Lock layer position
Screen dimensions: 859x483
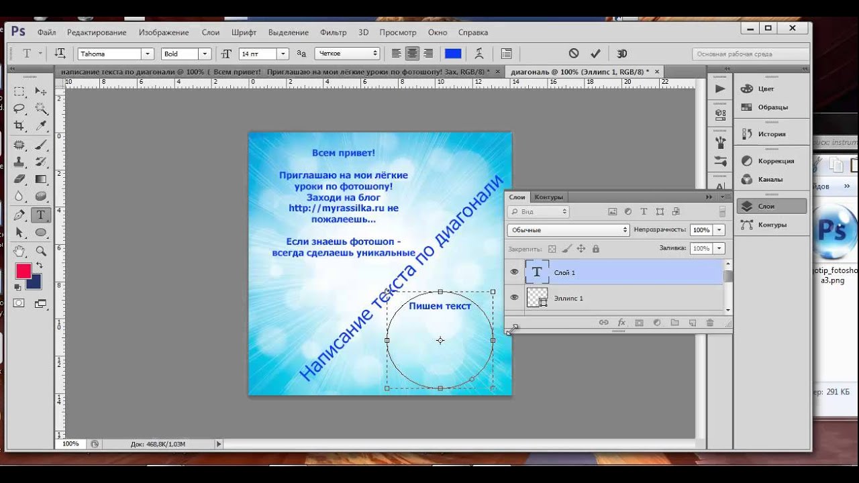581,249
